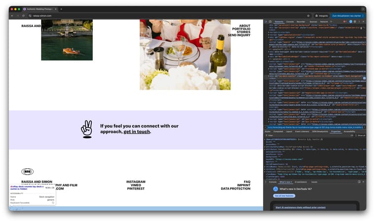Image resolution: width=375 pixels, height=222 pixels.
Task: Open the INSTAGRAM footer link
Action: (x=136, y=182)
